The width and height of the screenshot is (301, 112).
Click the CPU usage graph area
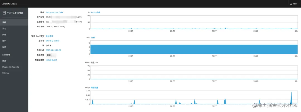click(194, 22)
